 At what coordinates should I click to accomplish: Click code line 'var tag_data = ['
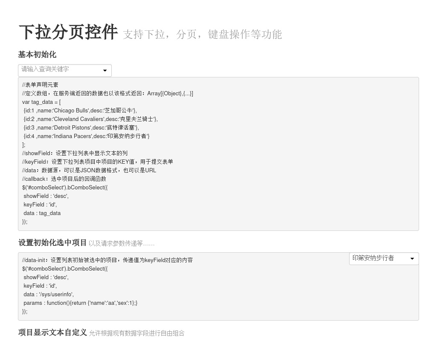41,102
